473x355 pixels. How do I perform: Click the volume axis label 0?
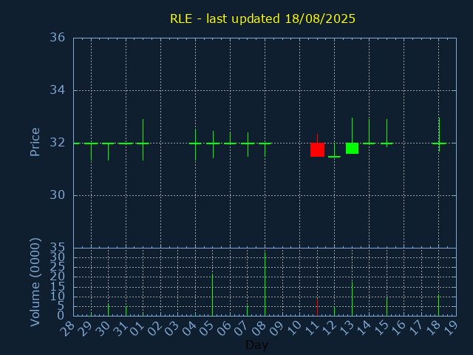[x=61, y=316]
